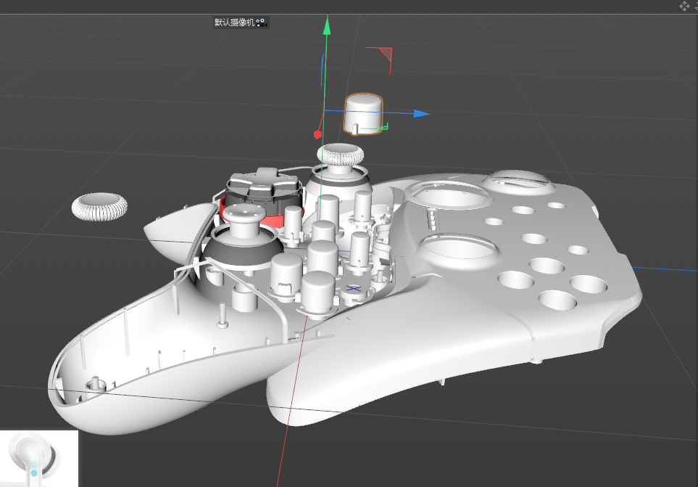Viewport: 698px width, 487px height.
Task: Select the orange-outlined floating button cap
Action: (x=363, y=114)
